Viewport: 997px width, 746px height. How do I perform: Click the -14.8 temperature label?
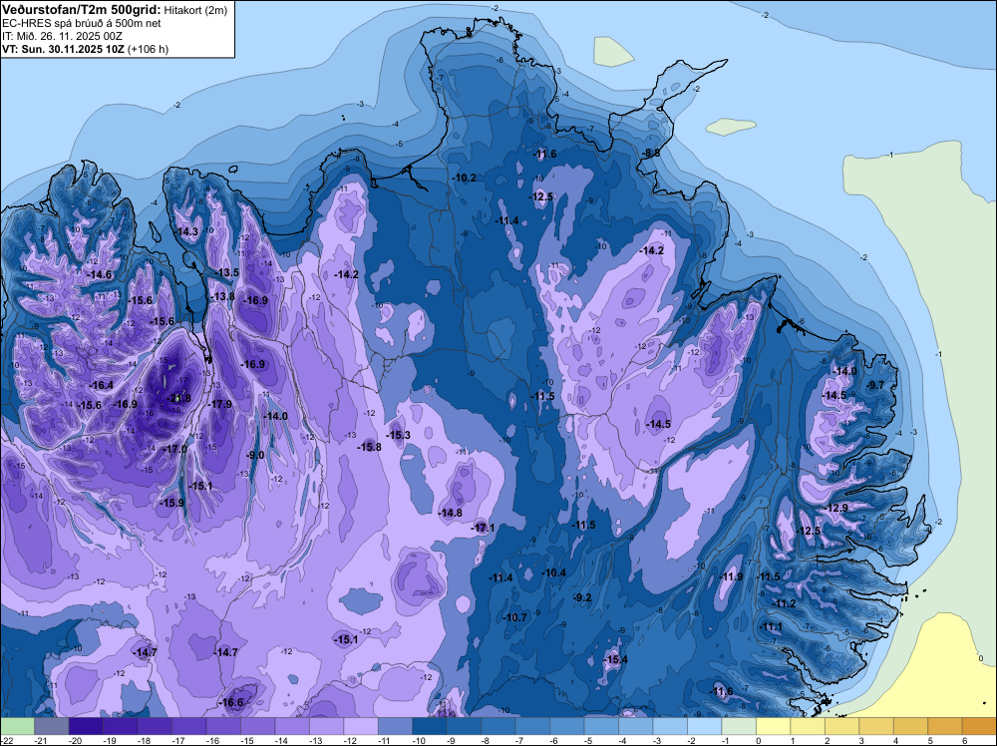(x=451, y=513)
